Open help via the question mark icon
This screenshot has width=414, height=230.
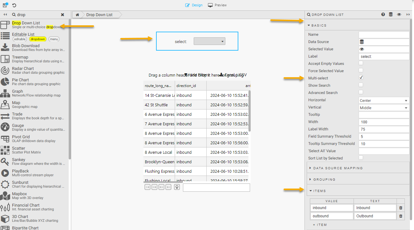click(383, 15)
